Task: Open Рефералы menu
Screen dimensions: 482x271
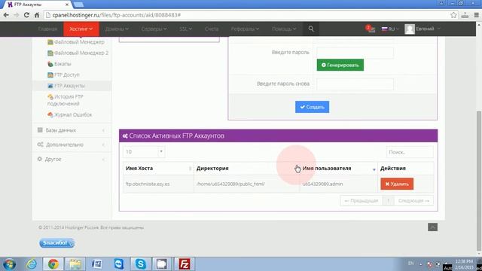Action: coord(245,29)
